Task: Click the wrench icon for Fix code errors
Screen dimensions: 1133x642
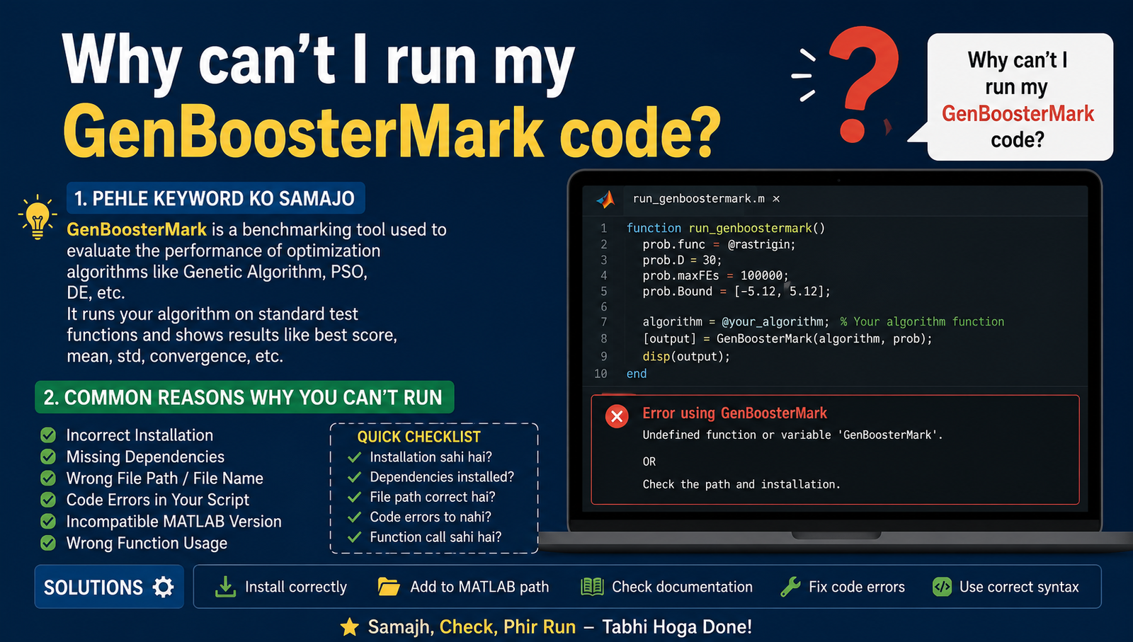Action: click(x=790, y=587)
